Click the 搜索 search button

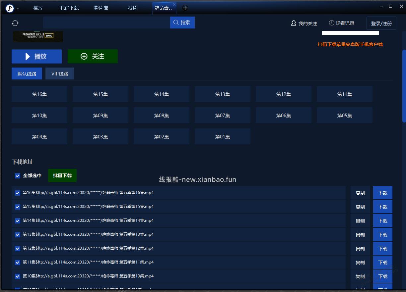[182, 23]
